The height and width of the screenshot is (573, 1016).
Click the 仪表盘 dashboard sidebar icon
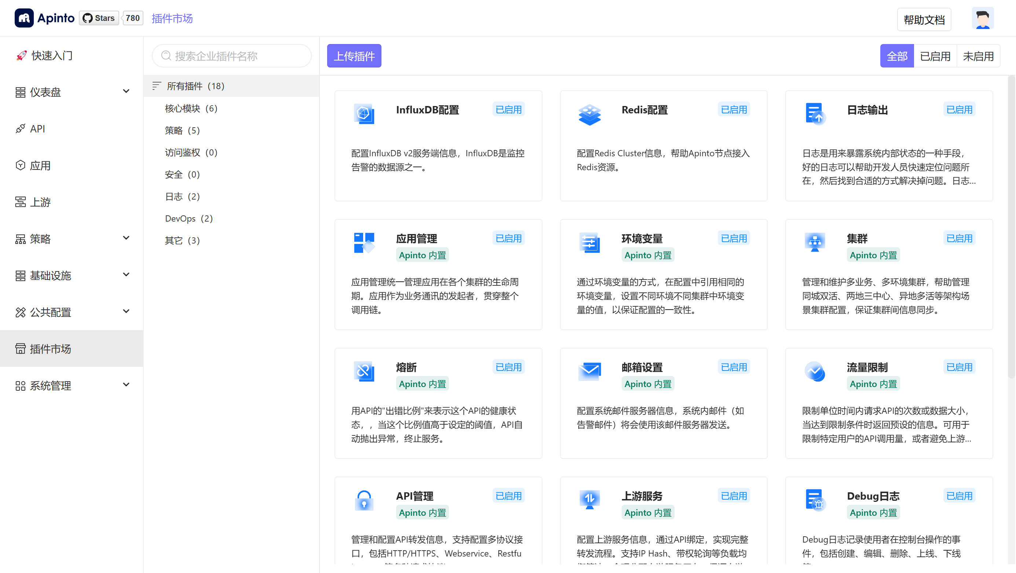click(21, 92)
